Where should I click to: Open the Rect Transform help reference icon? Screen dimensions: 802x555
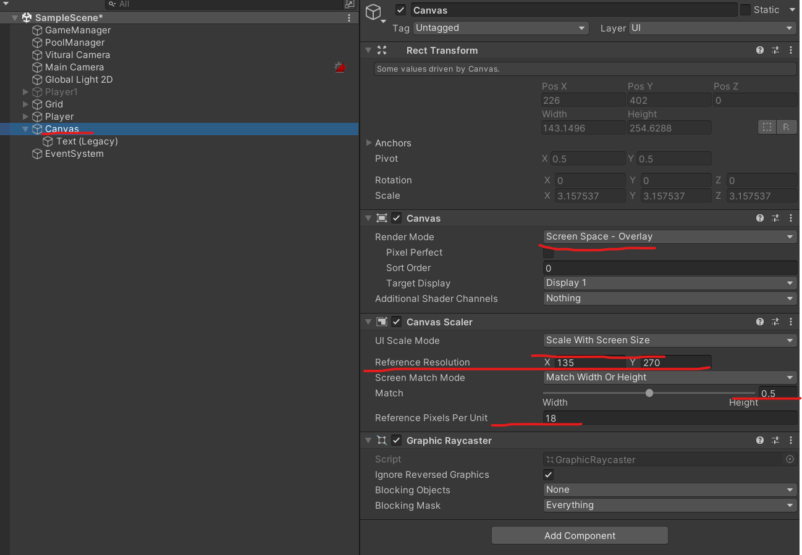[x=760, y=51]
